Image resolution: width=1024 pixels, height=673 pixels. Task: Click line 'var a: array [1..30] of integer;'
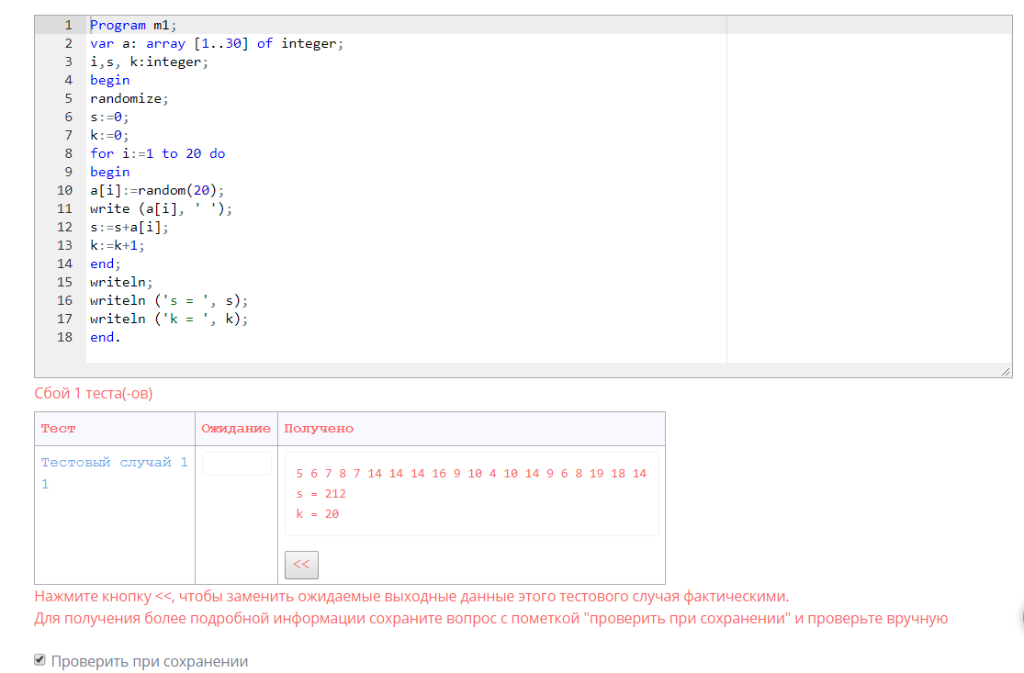pos(216,43)
